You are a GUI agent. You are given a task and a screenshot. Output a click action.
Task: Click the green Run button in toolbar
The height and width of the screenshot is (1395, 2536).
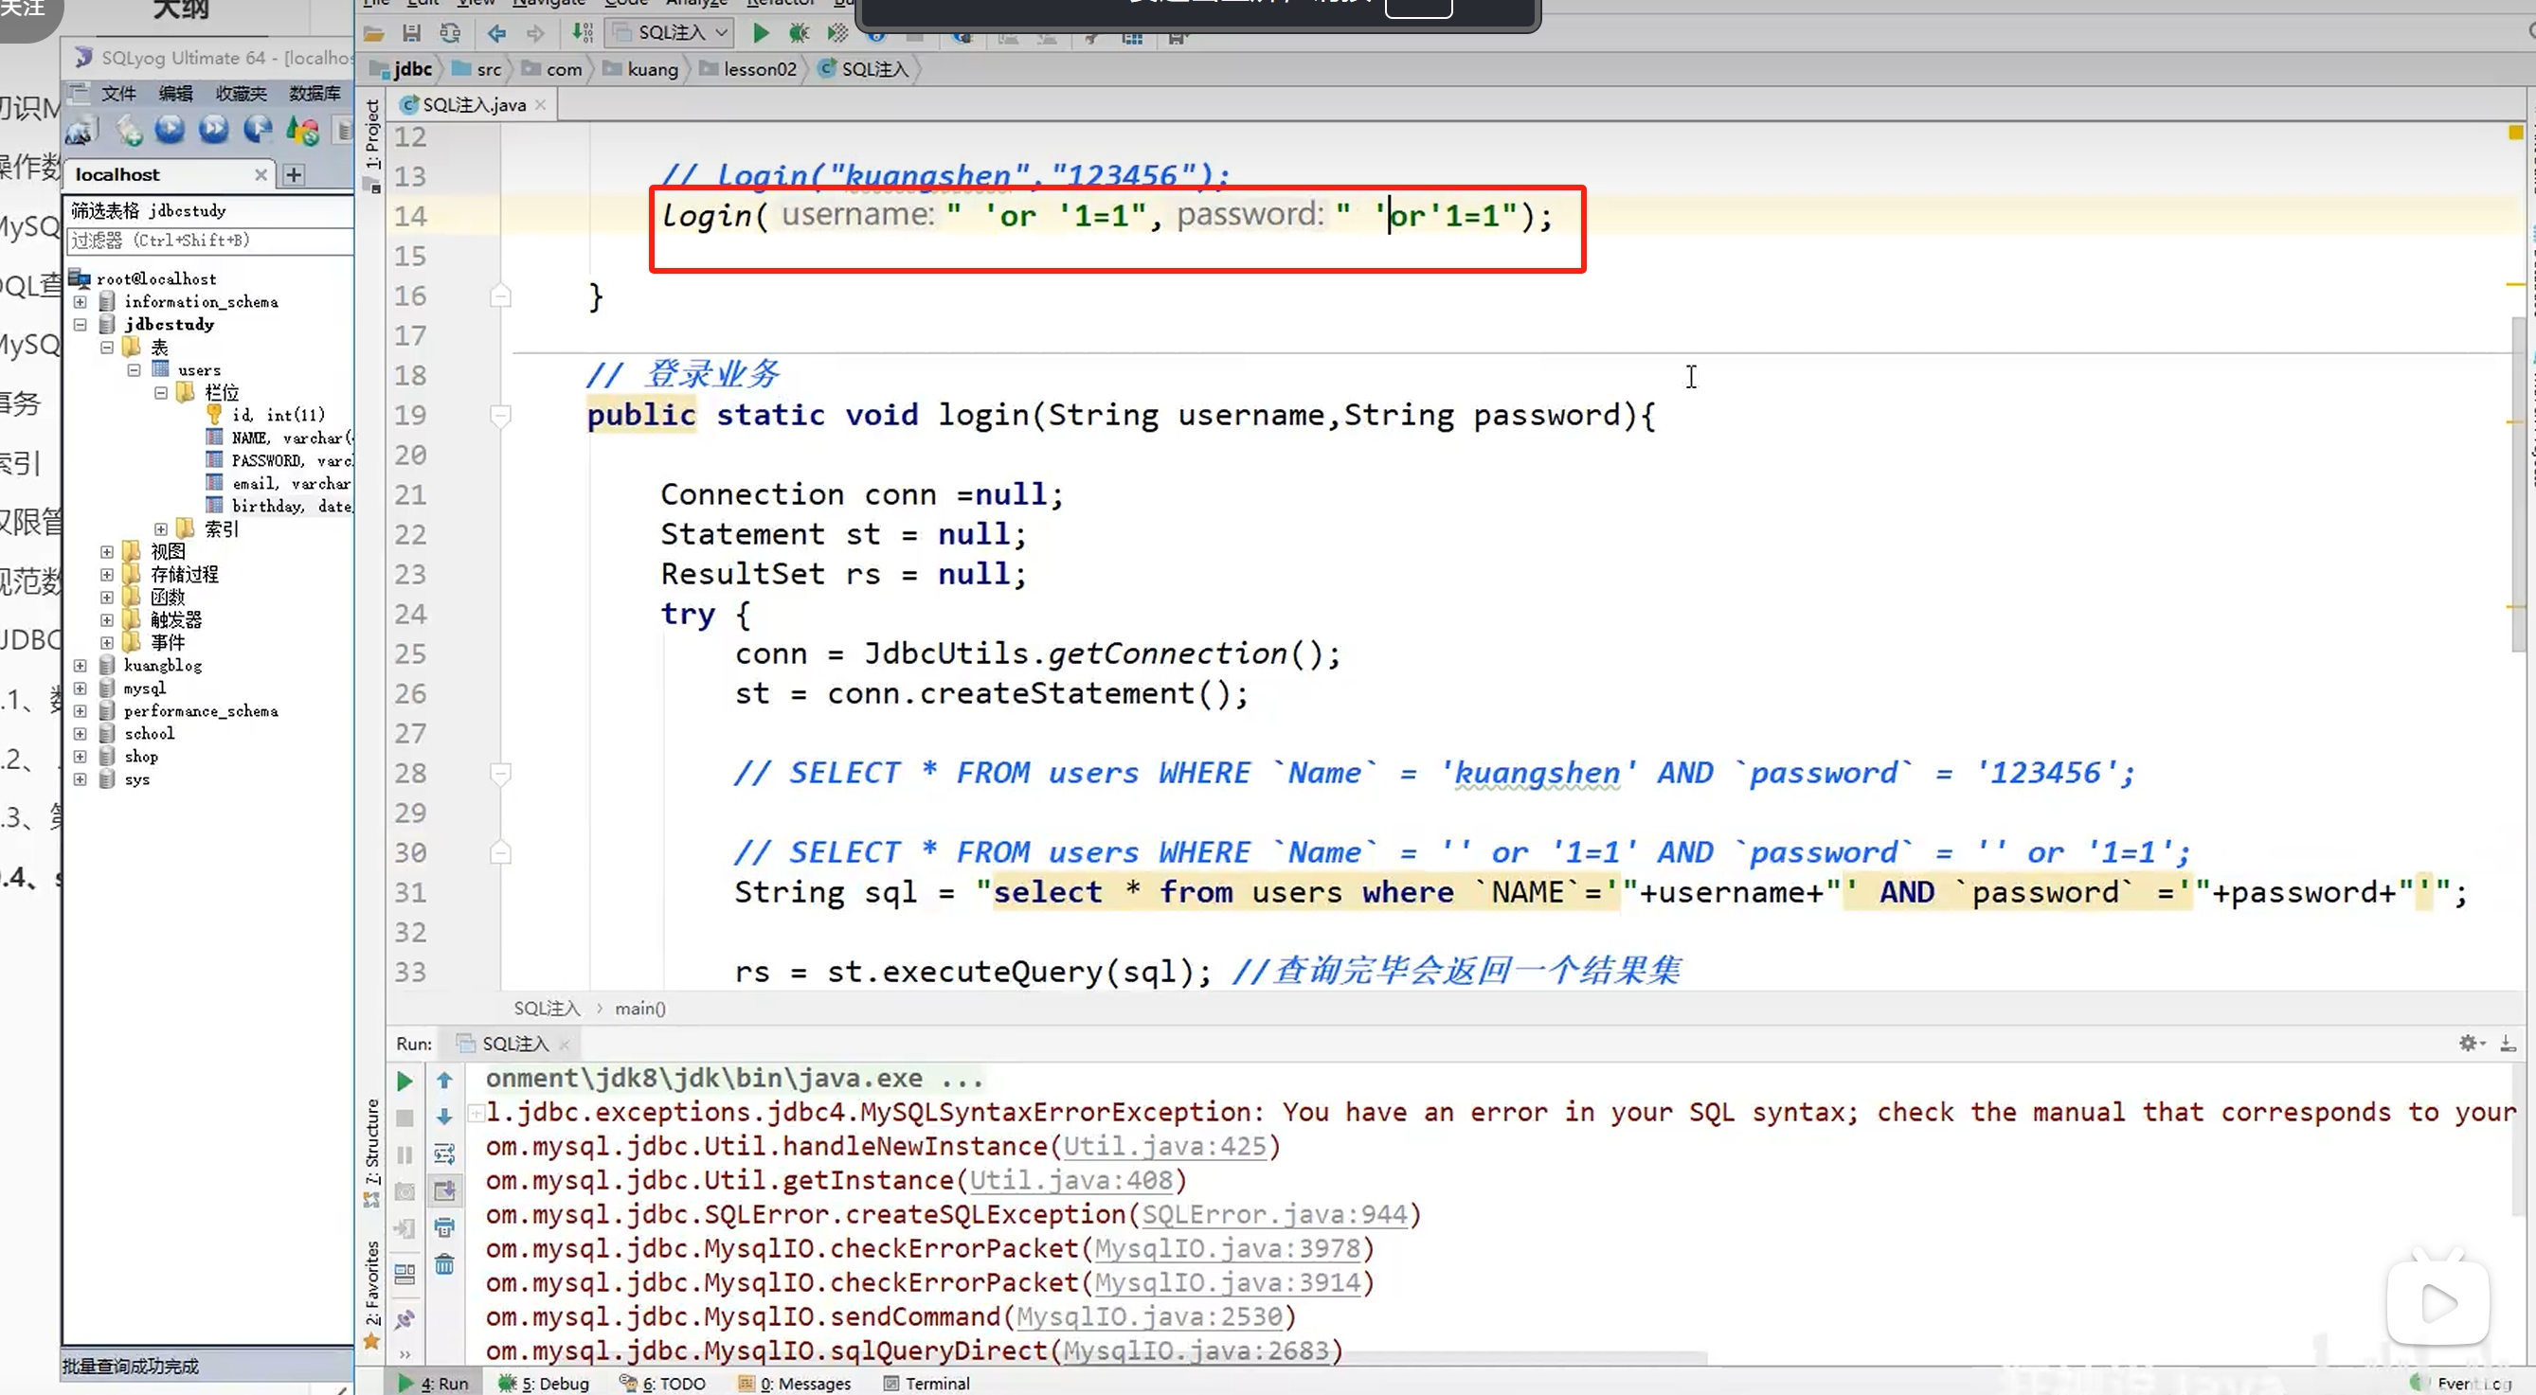pyautogui.click(x=760, y=33)
